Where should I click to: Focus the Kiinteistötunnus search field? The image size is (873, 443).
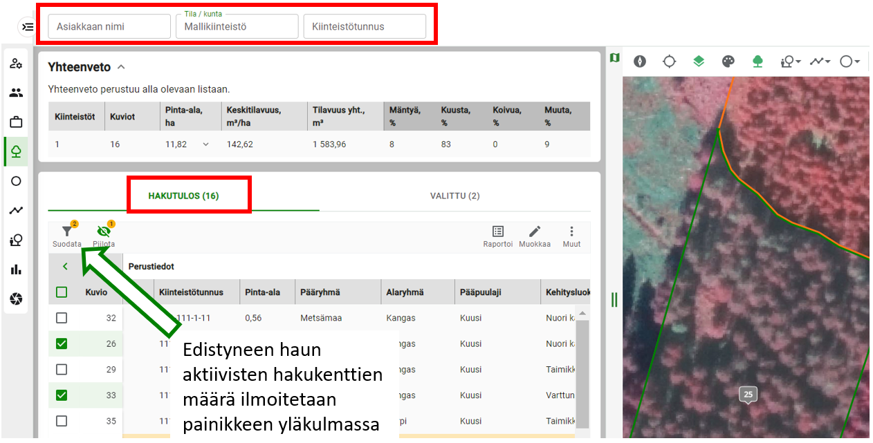point(365,26)
